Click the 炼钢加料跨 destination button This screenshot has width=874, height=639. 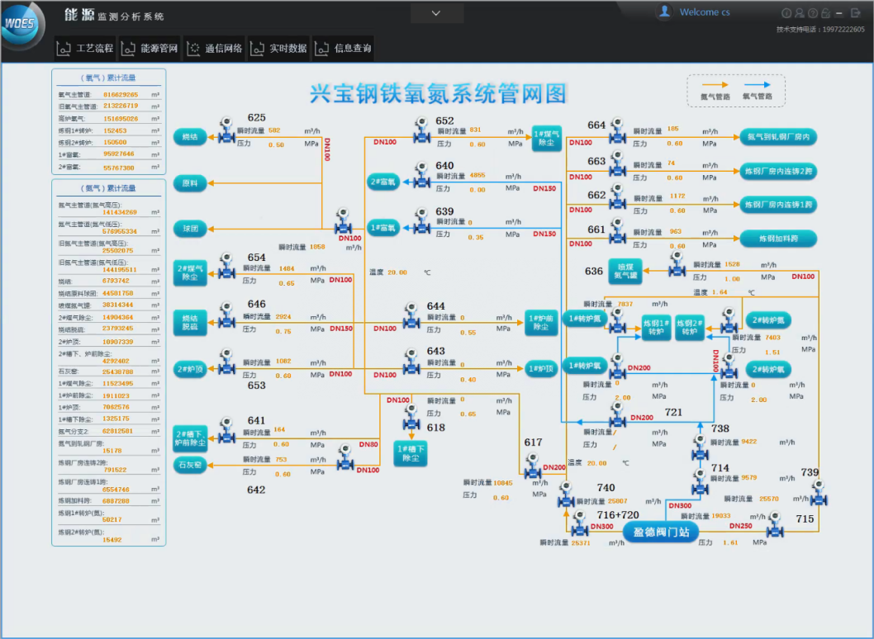pyautogui.click(x=777, y=239)
